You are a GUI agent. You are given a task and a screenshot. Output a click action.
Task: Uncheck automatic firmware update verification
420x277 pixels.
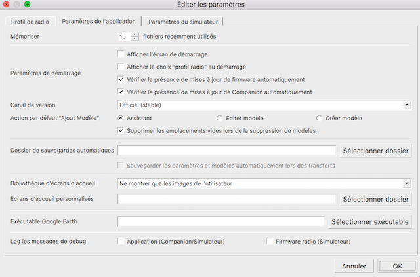(x=121, y=79)
